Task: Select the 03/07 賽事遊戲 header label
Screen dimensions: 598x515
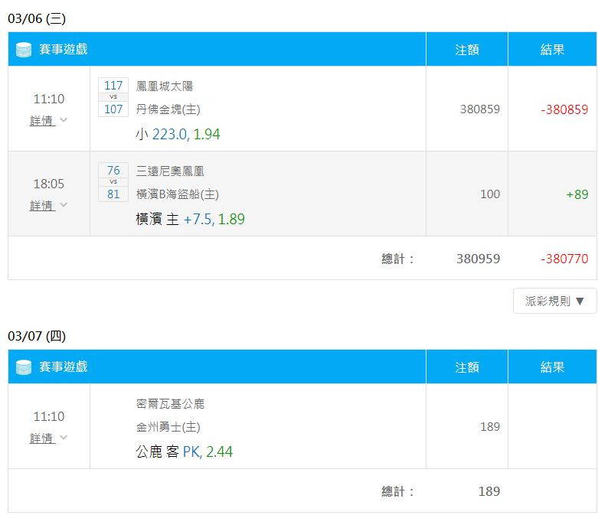Action: (x=64, y=367)
